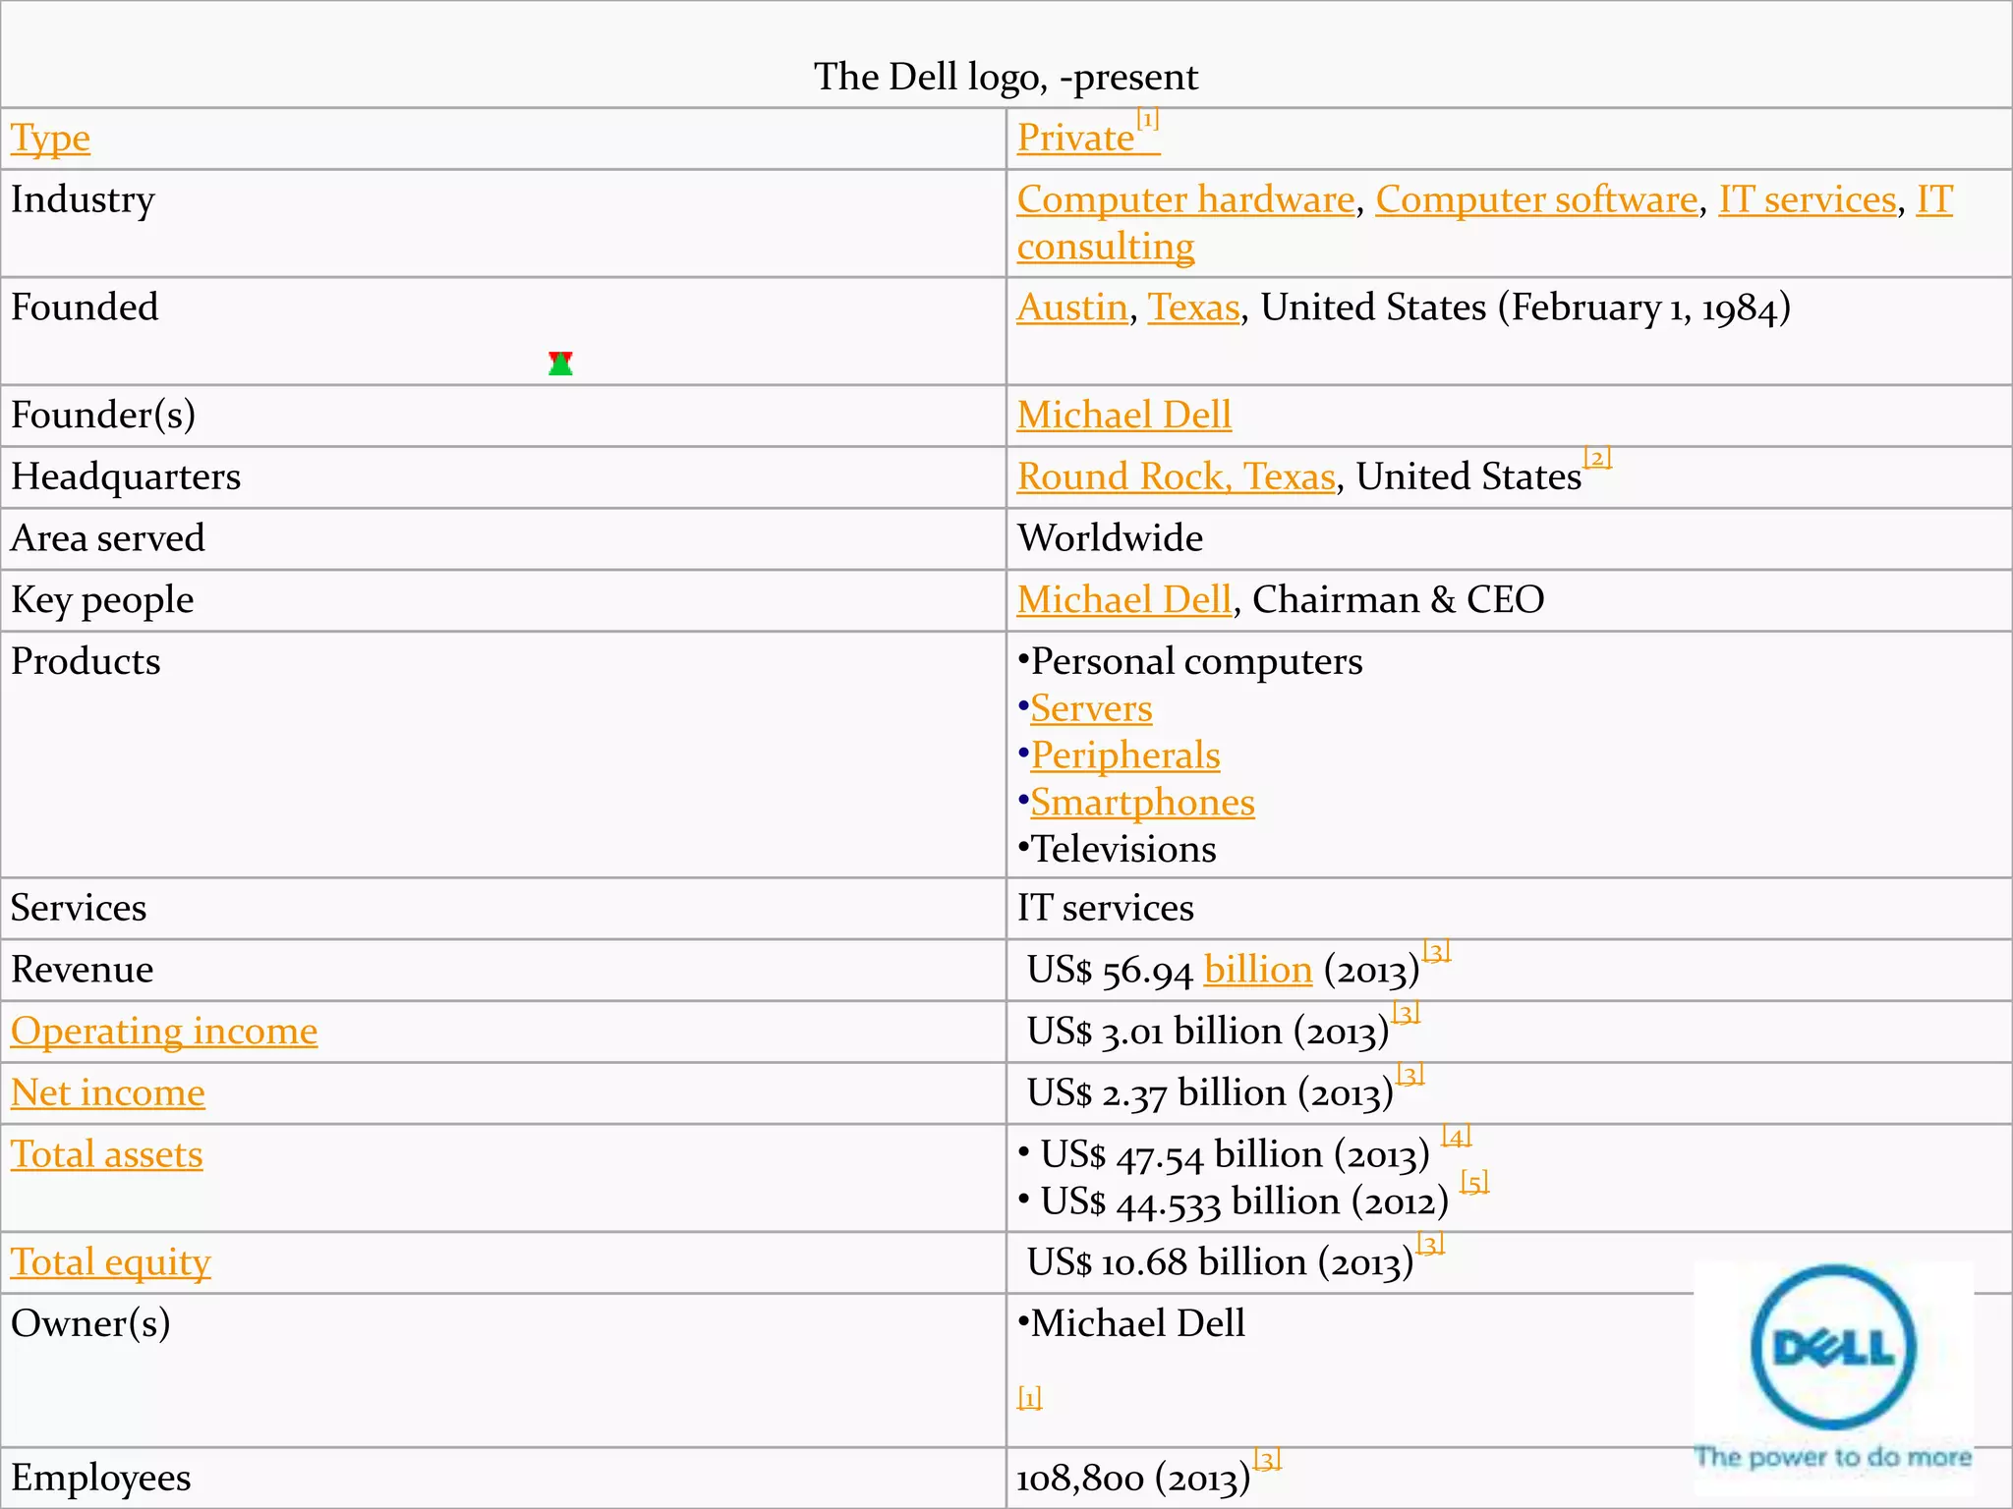The width and height of the screenshot is (2013, 1509).
Task: Open the Servers product link
Action: tap(1091, 709)
